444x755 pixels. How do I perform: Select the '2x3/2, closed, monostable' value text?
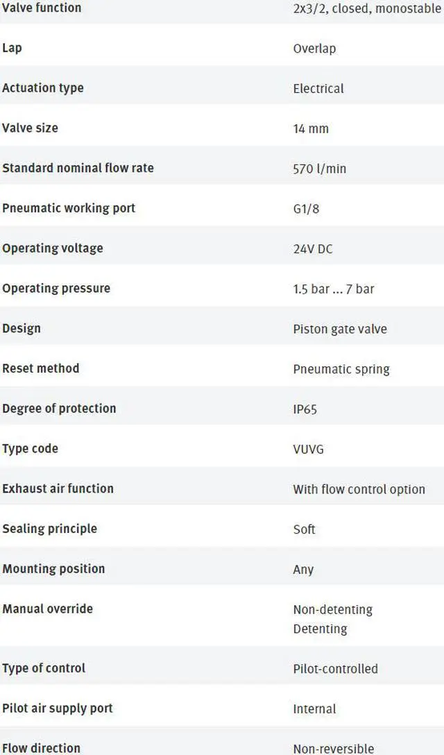tap(367, 10)
